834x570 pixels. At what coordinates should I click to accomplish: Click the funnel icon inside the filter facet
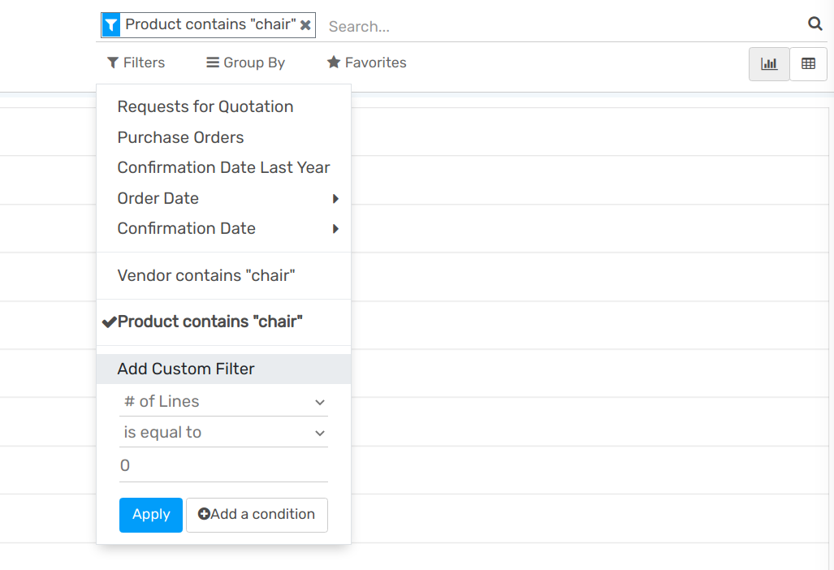click(x=110, y=24)
